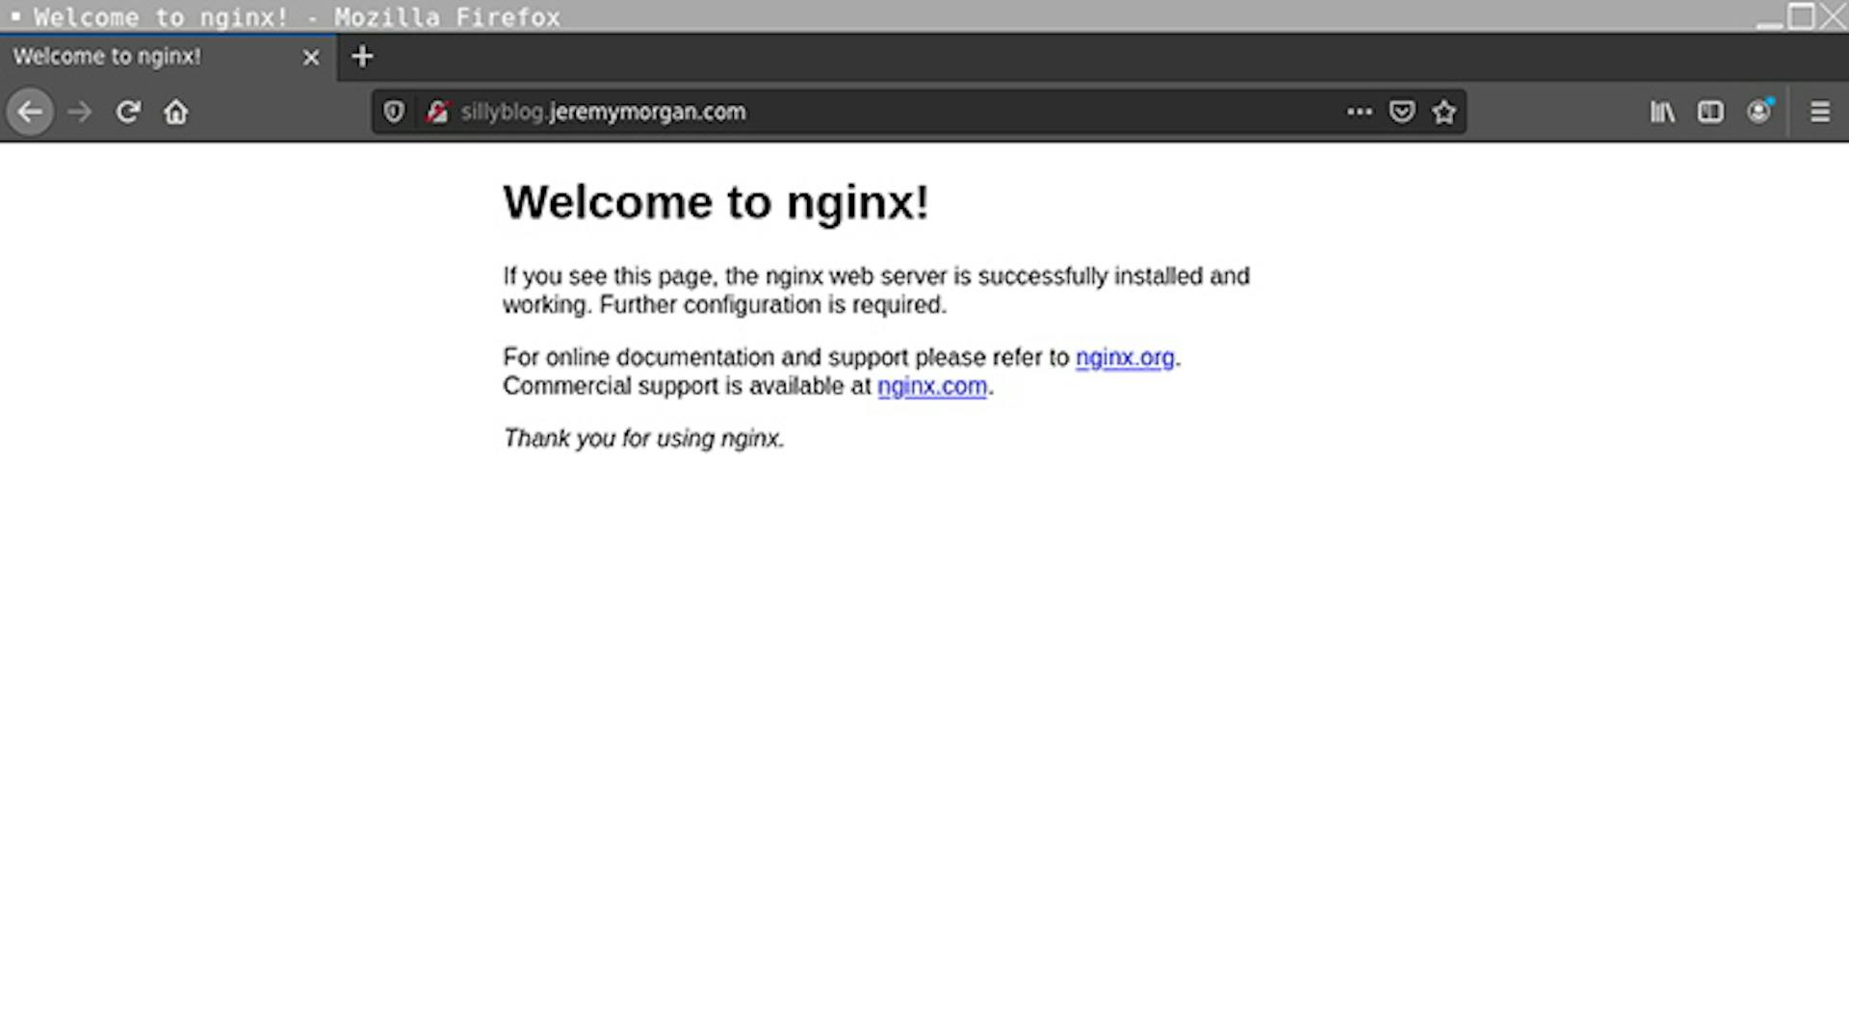Select the Welcome to nginx! tab

(x=168, y=58)
